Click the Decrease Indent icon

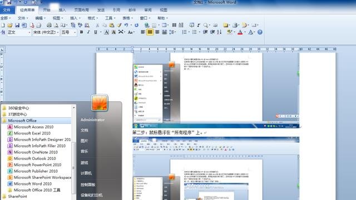[205, 32]
